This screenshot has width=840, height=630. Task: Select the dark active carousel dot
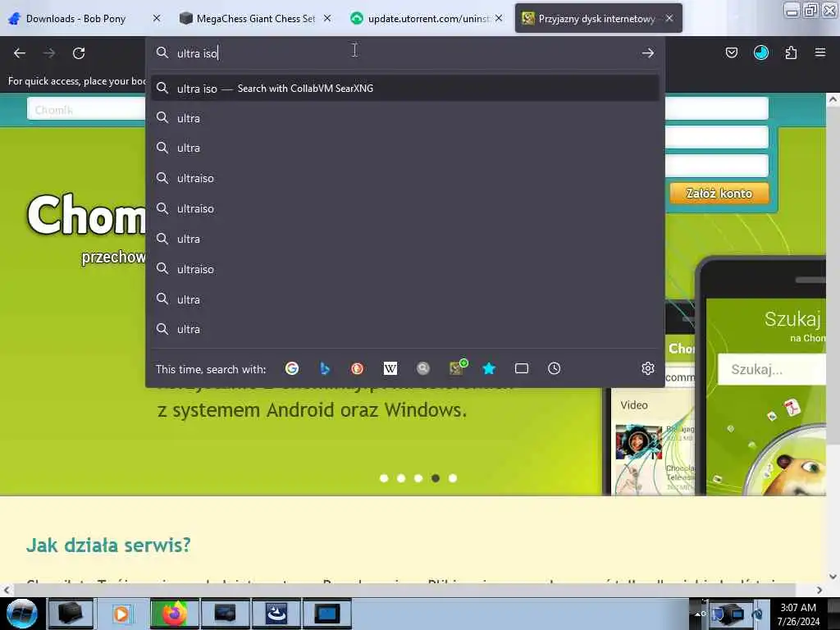436,478
